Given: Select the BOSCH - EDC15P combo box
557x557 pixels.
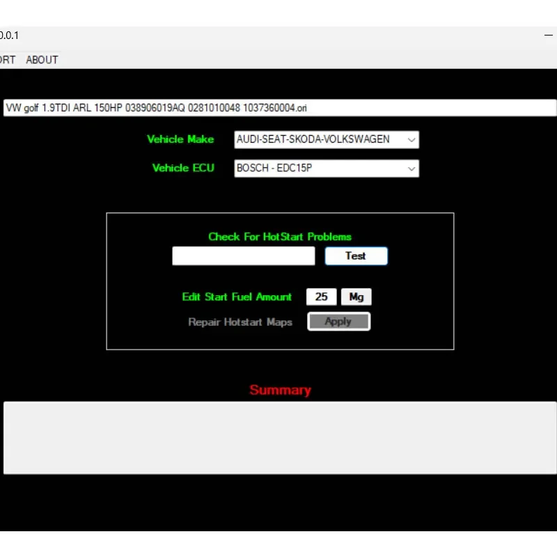Looking at the screenshot, I should pos(327,168).
